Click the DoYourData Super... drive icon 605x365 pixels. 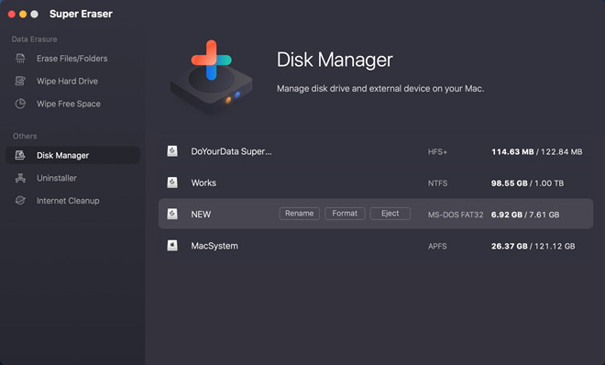tap(172, 151)
